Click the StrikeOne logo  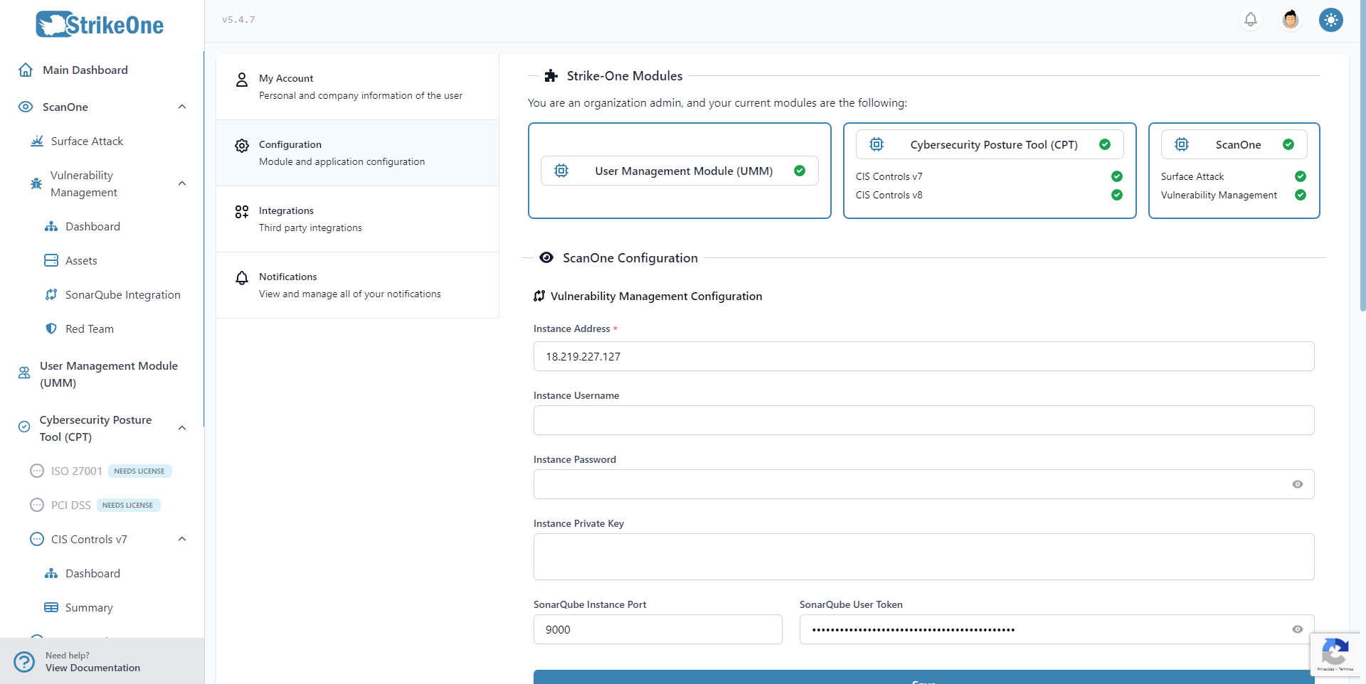[99, 23]
